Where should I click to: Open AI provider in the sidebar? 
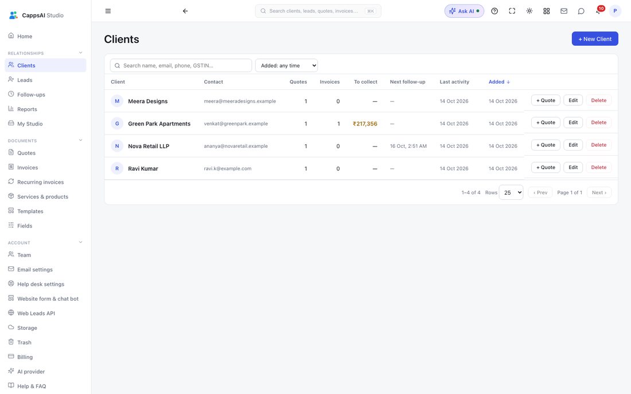(45, 372)
